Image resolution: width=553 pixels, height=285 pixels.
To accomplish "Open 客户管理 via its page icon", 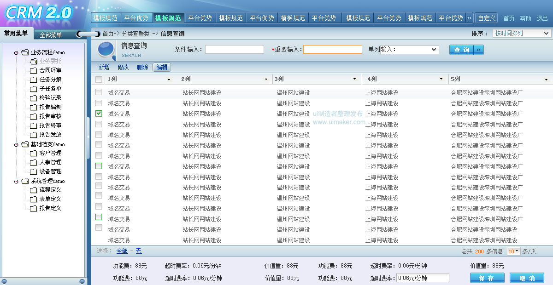I will pyautogui.click(x=32, y=153).
